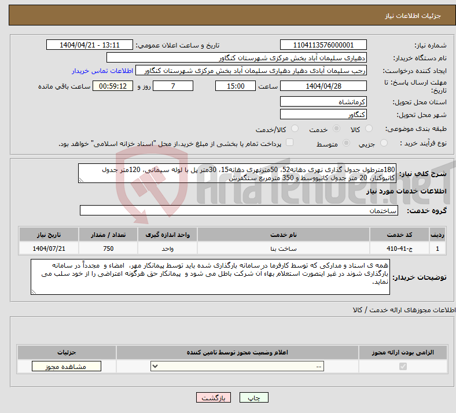Select the جزیی purchase type radio
Image resolution: width=456 pixels, height=413 pixels.
(384, 143)
